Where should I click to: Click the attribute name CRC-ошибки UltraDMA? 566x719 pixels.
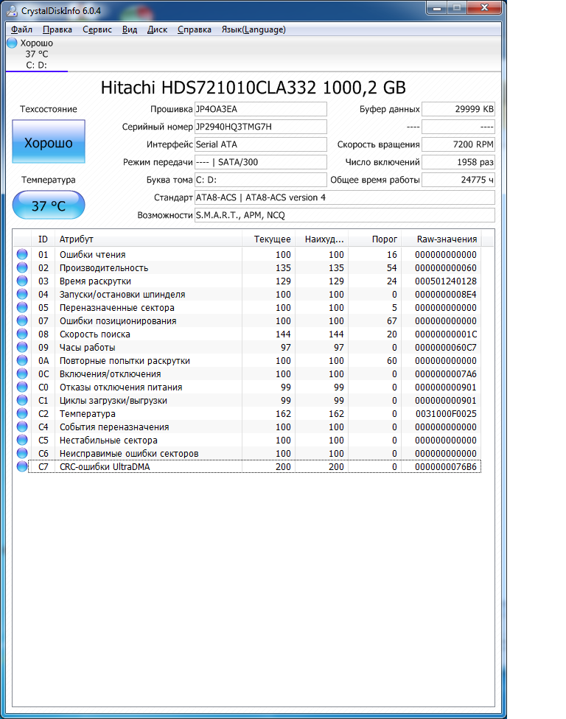105,467
